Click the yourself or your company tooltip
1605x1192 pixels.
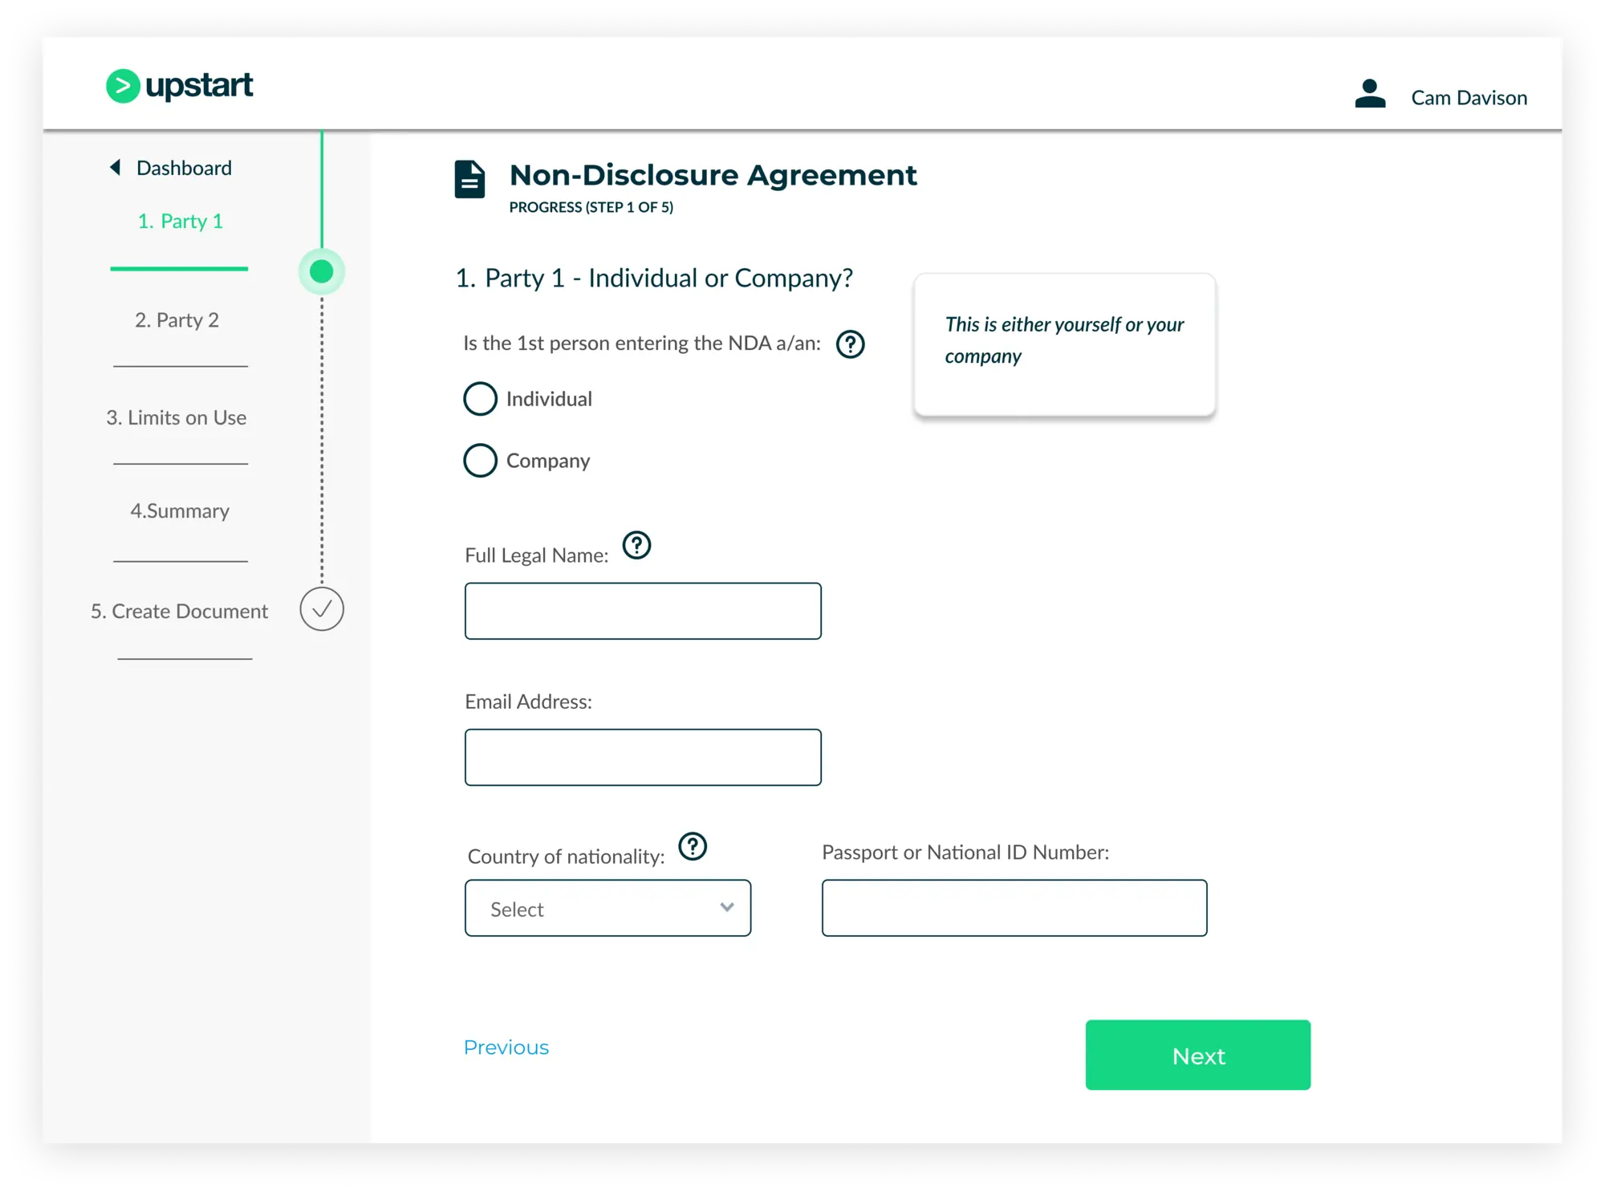[1064, 344]
